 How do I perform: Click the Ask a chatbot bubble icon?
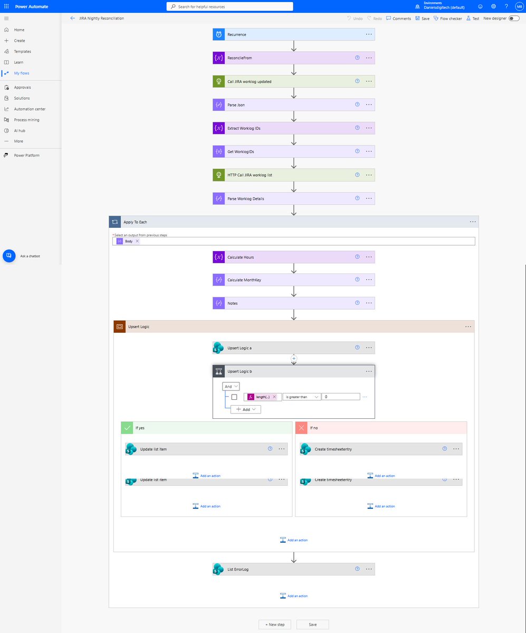tap(9, 256)
